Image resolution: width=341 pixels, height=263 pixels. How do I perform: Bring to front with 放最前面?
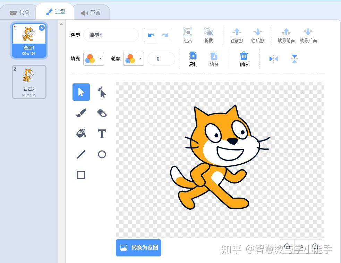click(286, 35)
